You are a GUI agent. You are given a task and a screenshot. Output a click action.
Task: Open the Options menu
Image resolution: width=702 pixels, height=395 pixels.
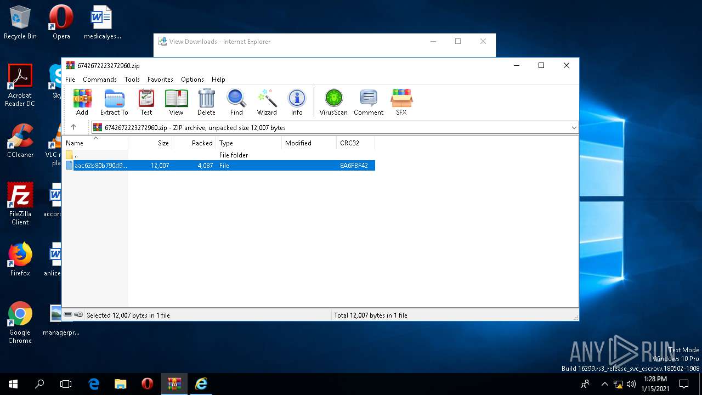point(193,80)
